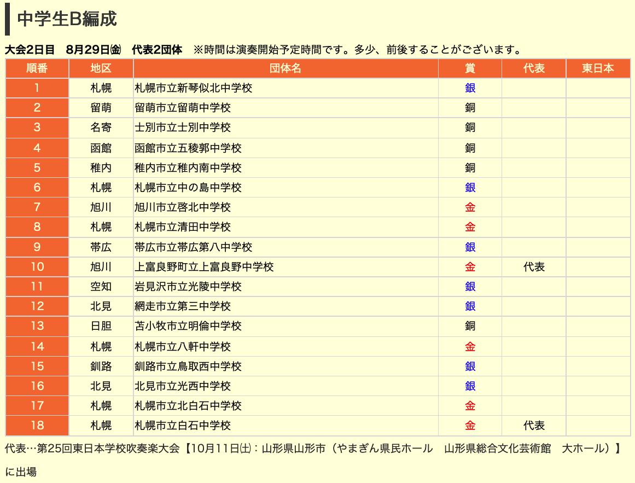The image size is (635, 483).
Task: Click 釧路市立鳥取西中学校 entry
Action: tap(188, 366)
